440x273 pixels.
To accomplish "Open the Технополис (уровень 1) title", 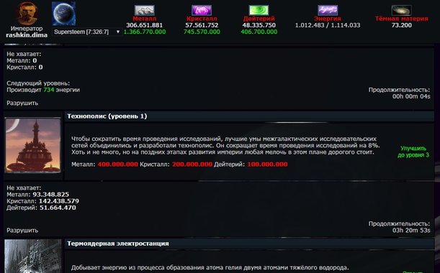I will (x=107, y=116).
